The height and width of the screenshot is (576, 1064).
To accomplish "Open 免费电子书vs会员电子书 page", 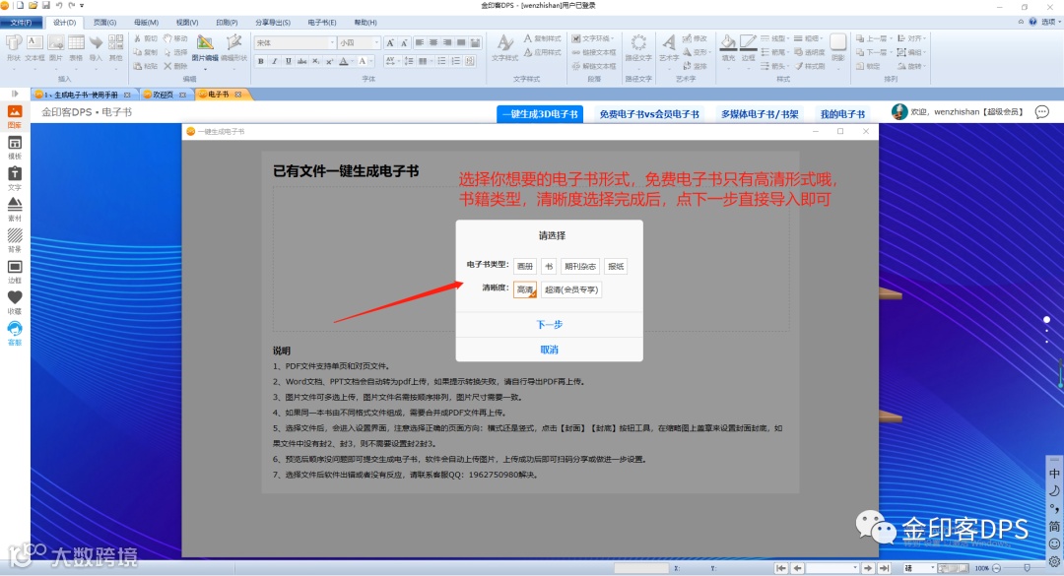I will coord(648,114).
